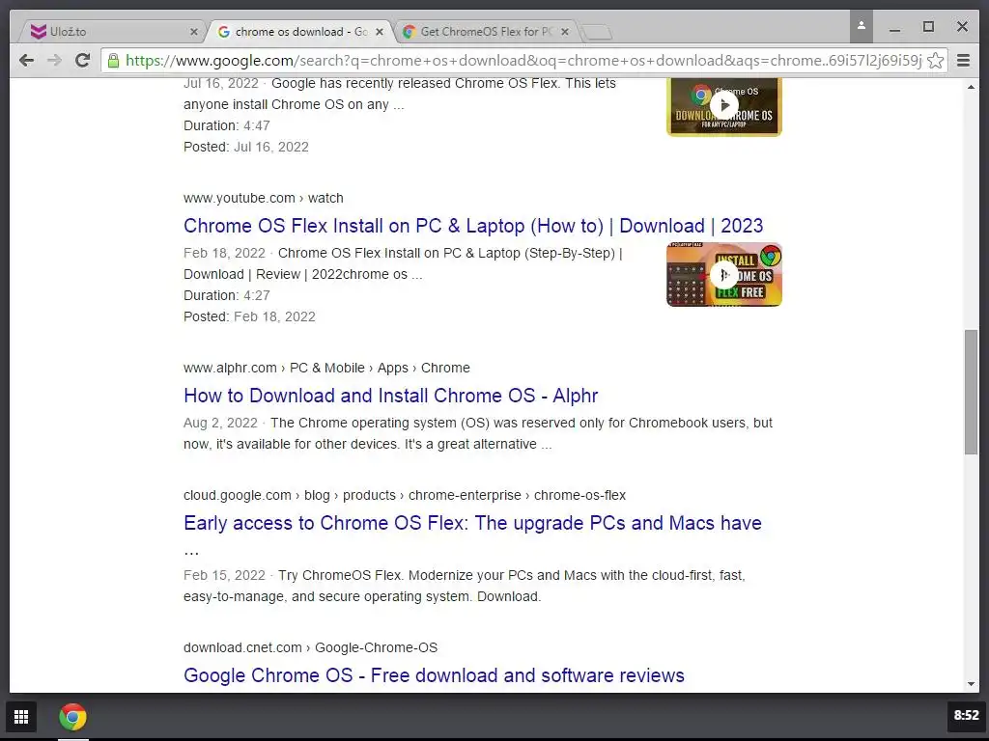
Task: Click the scrollbar up arrow
Action: pos(971,87)
